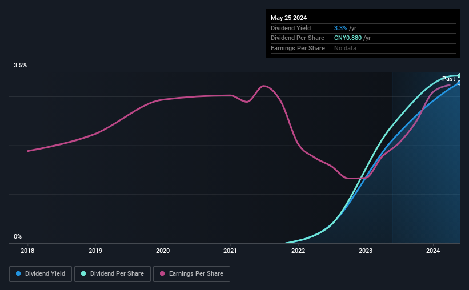Click the blue Dividend Yield legend dot
469x290 pixels.
tap(18, 273)
